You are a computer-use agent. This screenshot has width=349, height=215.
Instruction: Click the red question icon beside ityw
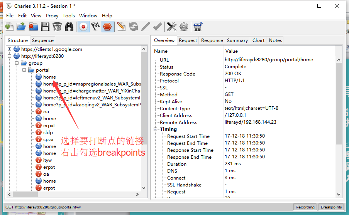(39, 160)
